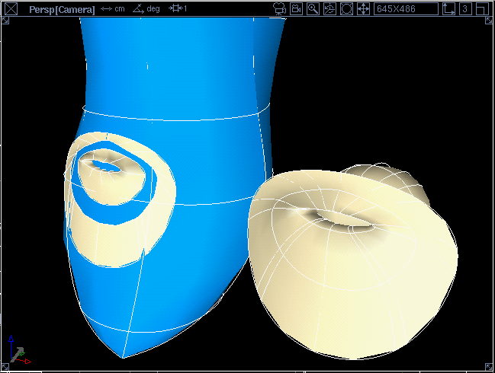This screenshot has width=495, height=373.
Task: Select the four-arrow pan view icon
Action: click(x=363, y=9)
